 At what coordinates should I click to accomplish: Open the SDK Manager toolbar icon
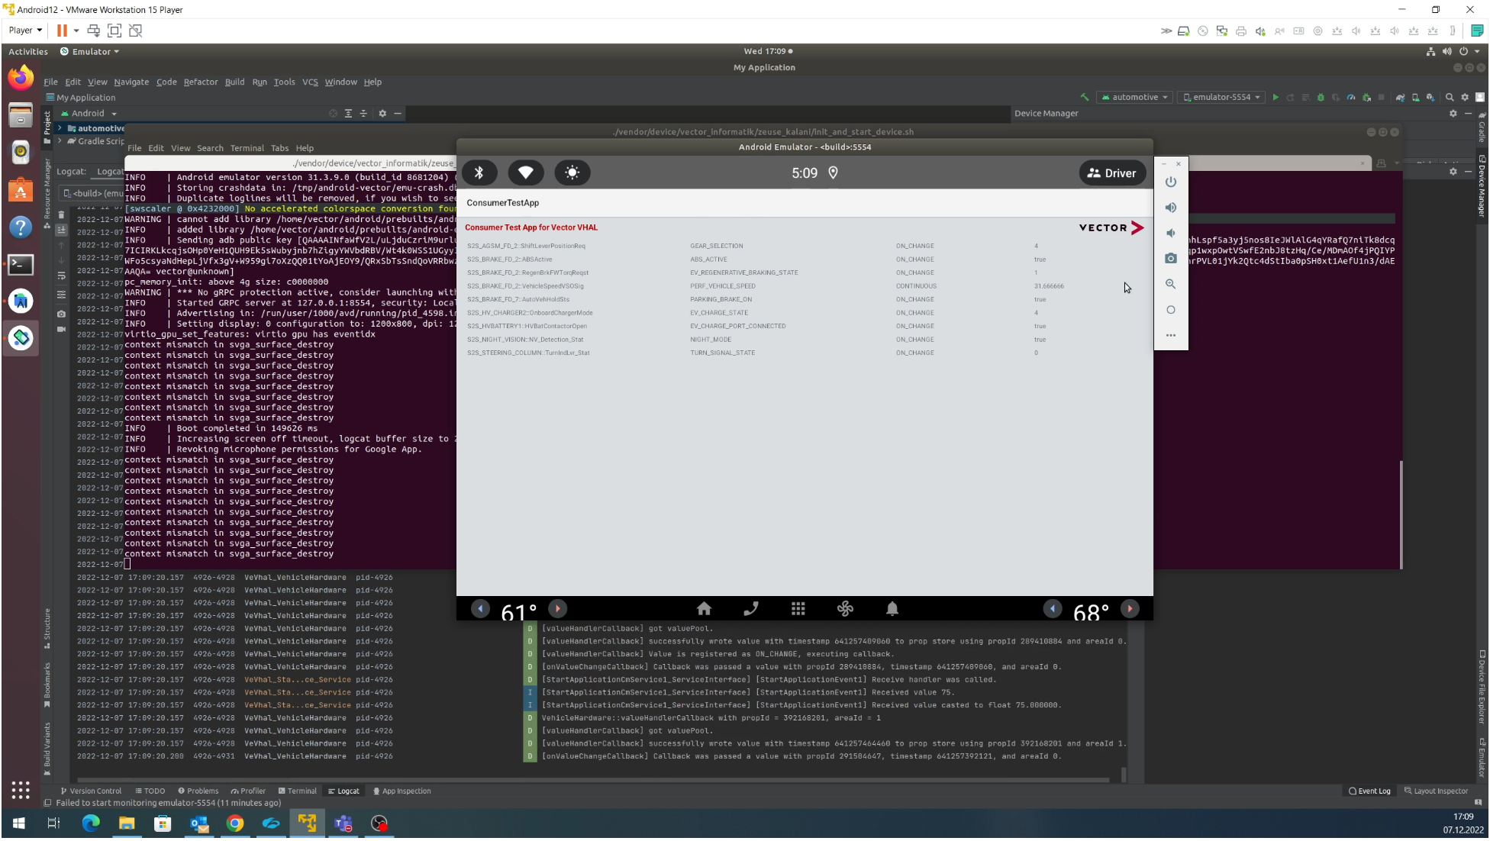coord(1430,97)
